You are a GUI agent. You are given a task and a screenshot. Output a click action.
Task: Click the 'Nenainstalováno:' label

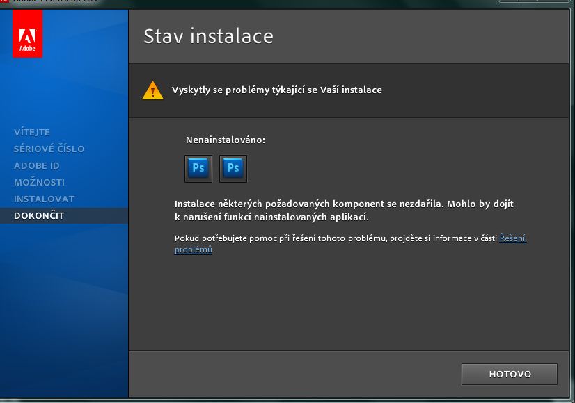(225, 140)
